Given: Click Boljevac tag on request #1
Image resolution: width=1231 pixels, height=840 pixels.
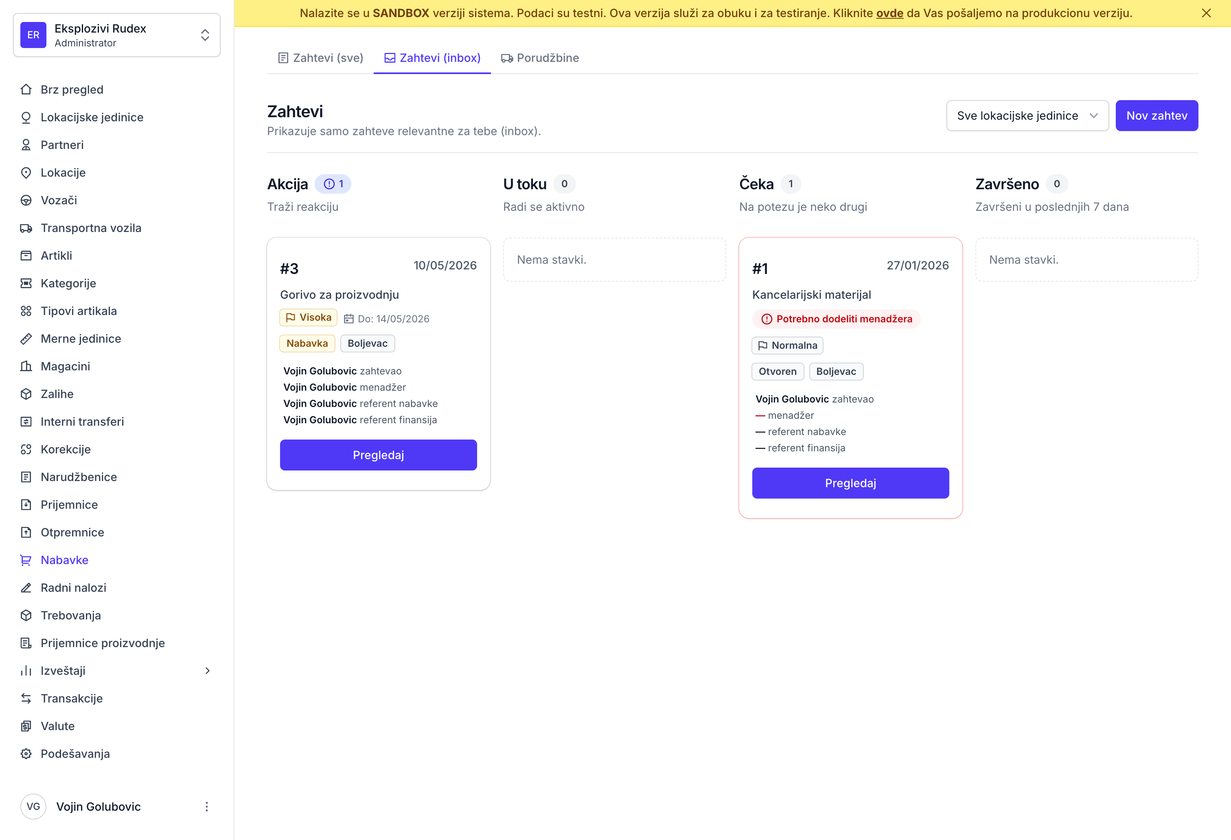Looking at the screenshot, I should (x=837, y=371).
